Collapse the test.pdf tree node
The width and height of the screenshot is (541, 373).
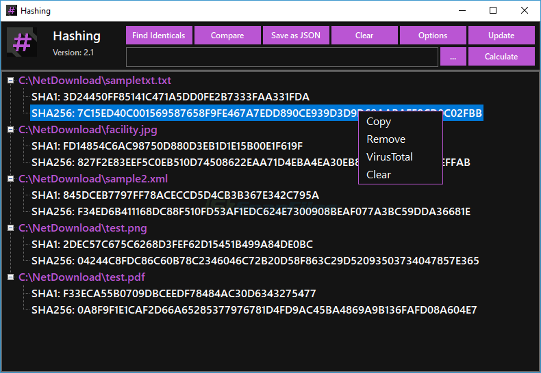pos(11,277)
